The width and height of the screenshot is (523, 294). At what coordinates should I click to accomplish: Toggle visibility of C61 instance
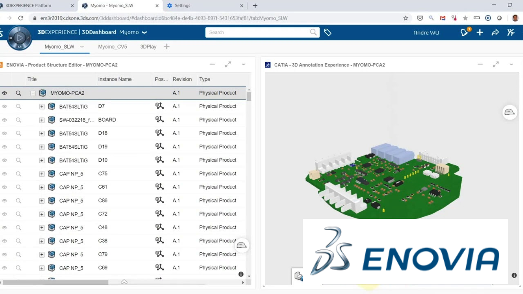4,187
